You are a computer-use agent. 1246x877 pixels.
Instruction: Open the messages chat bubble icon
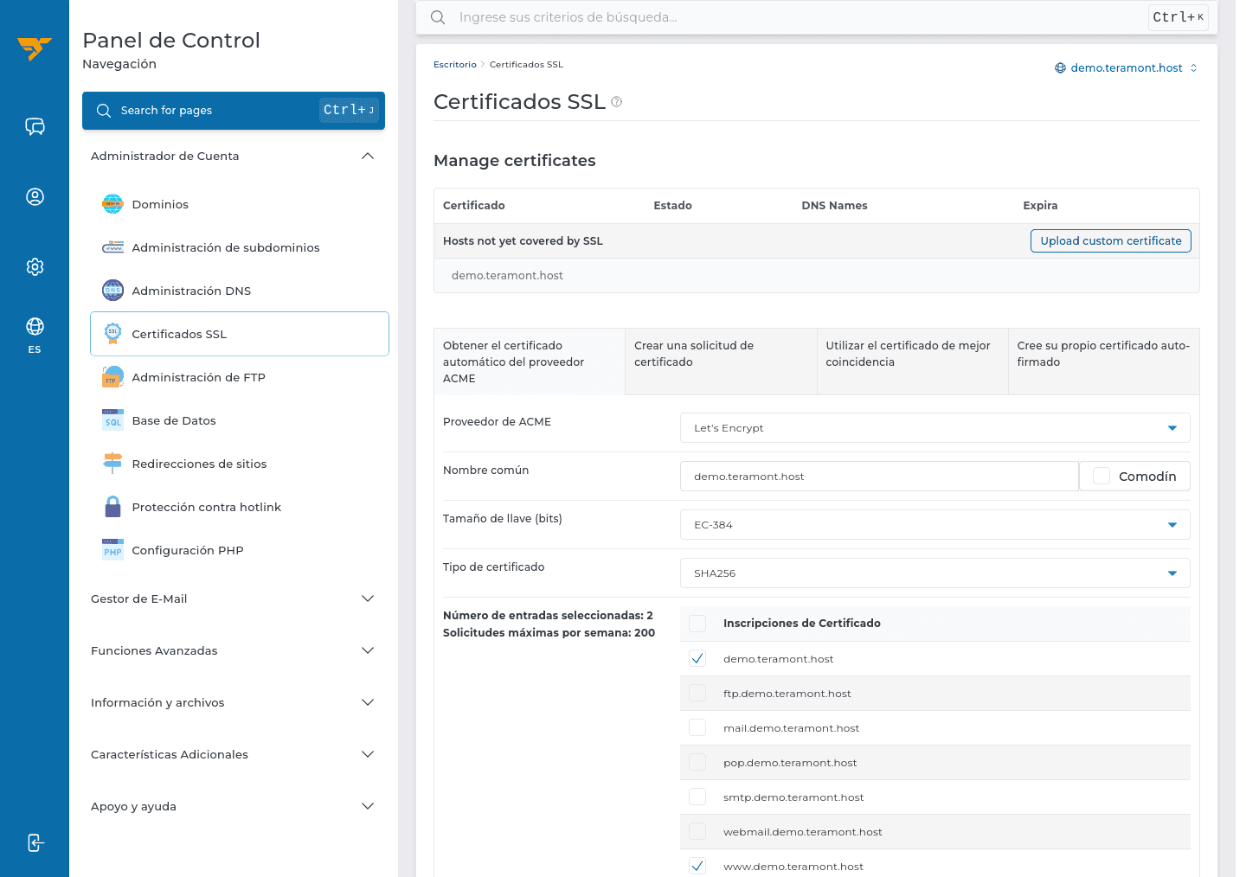[35, 127]
